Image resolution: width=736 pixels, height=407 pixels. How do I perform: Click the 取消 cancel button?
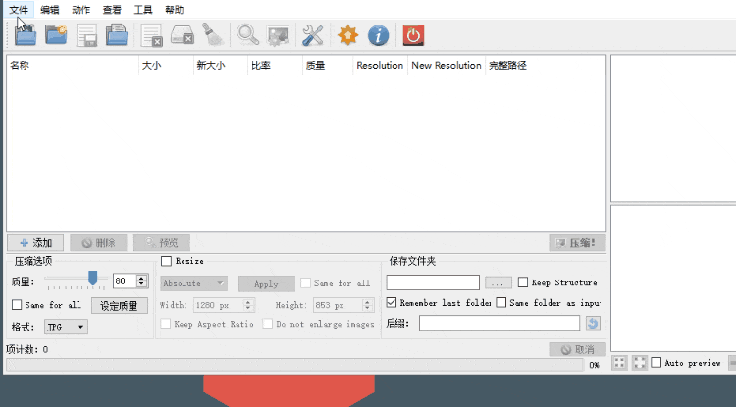577,349
